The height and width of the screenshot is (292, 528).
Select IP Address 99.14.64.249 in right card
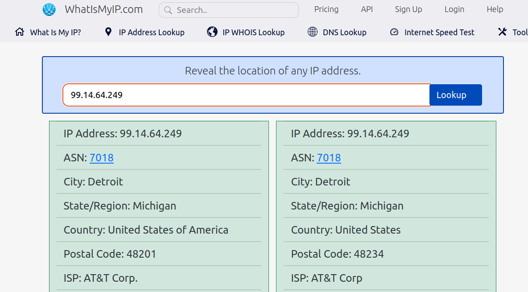tap(350, 133)
